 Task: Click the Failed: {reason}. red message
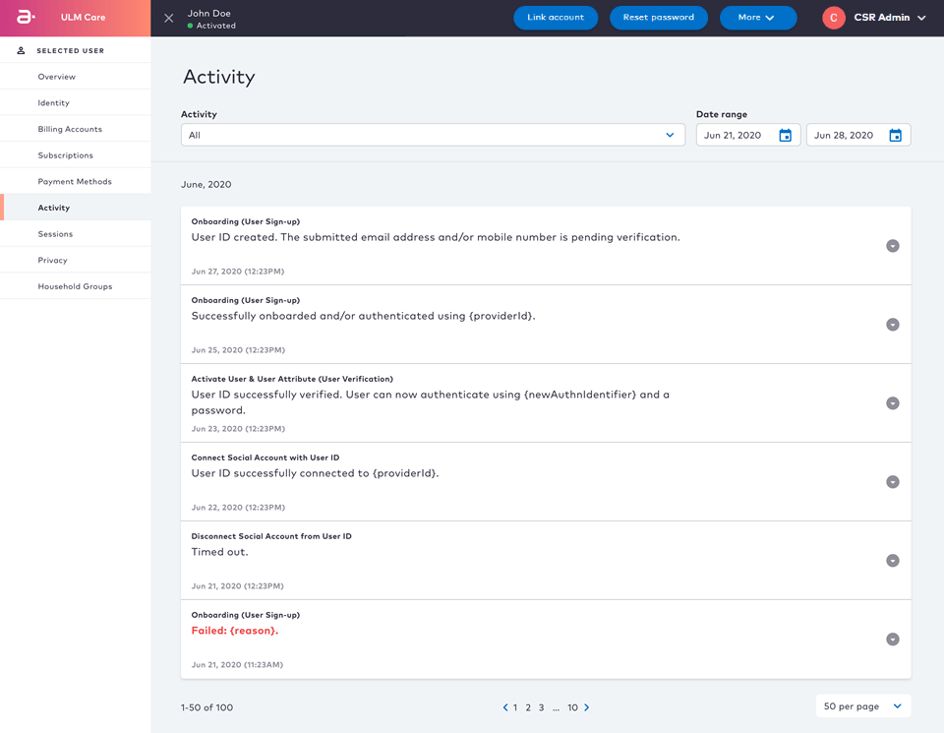(235, 631)
